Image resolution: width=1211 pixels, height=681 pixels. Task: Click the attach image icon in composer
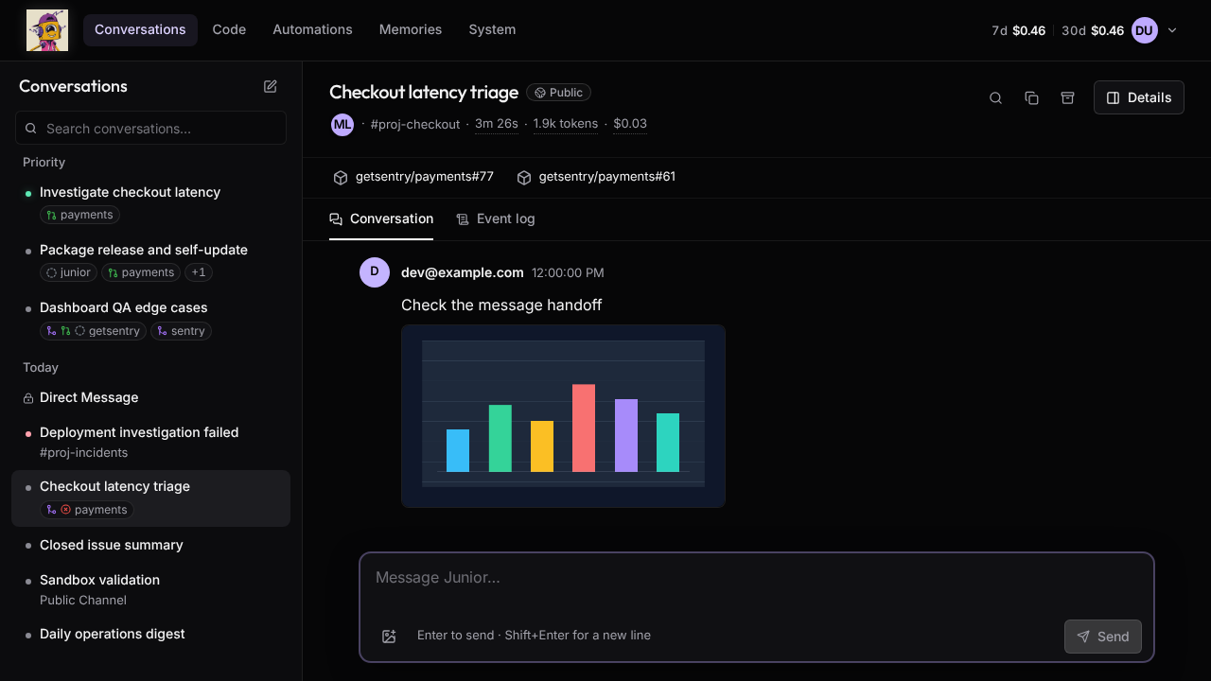pyautogui.click(x=389, y=637)
